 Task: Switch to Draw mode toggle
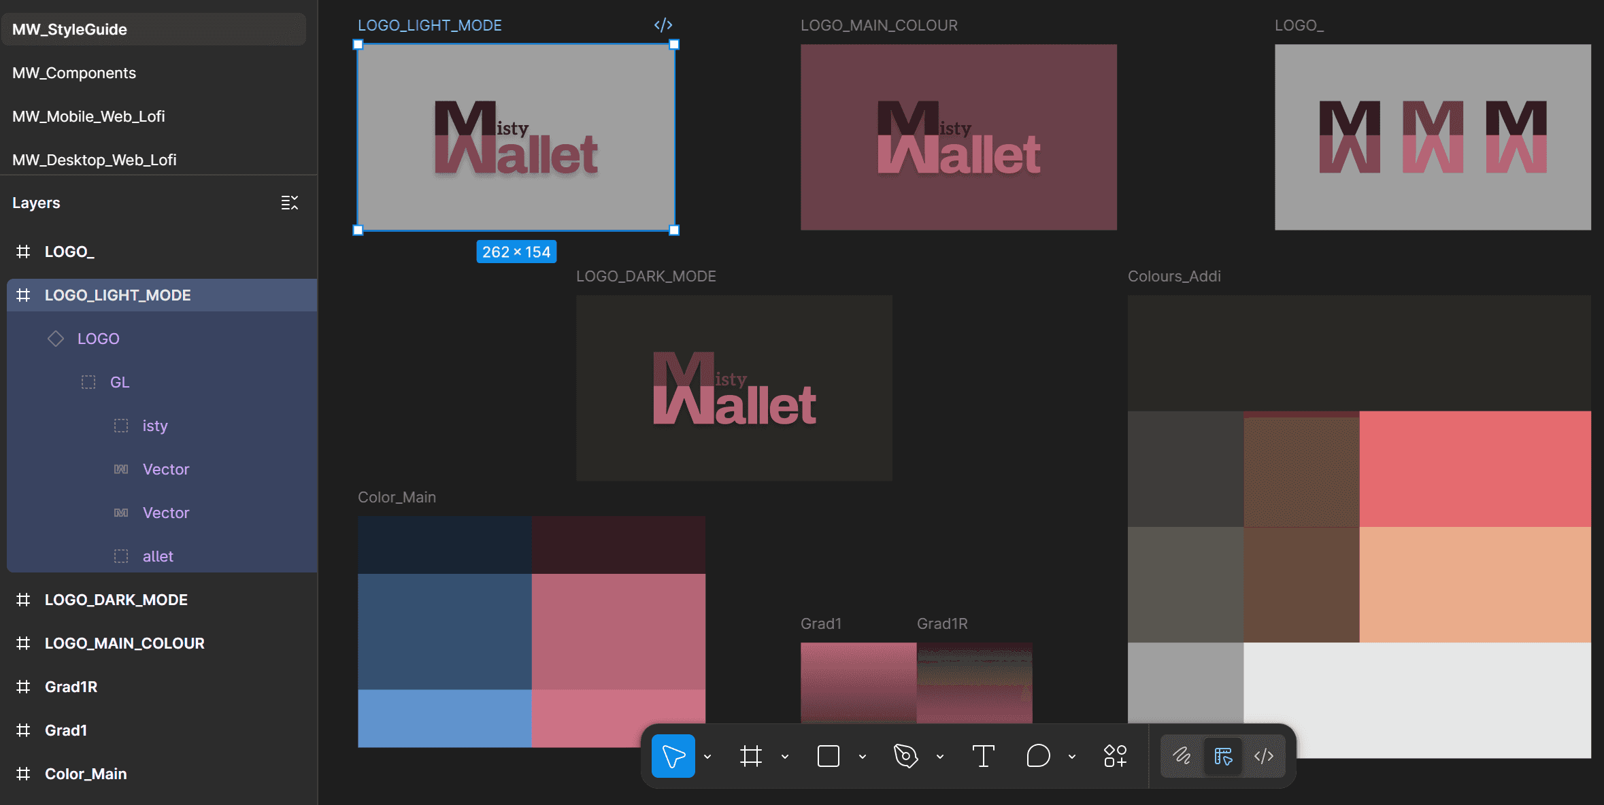point(1182,756)
